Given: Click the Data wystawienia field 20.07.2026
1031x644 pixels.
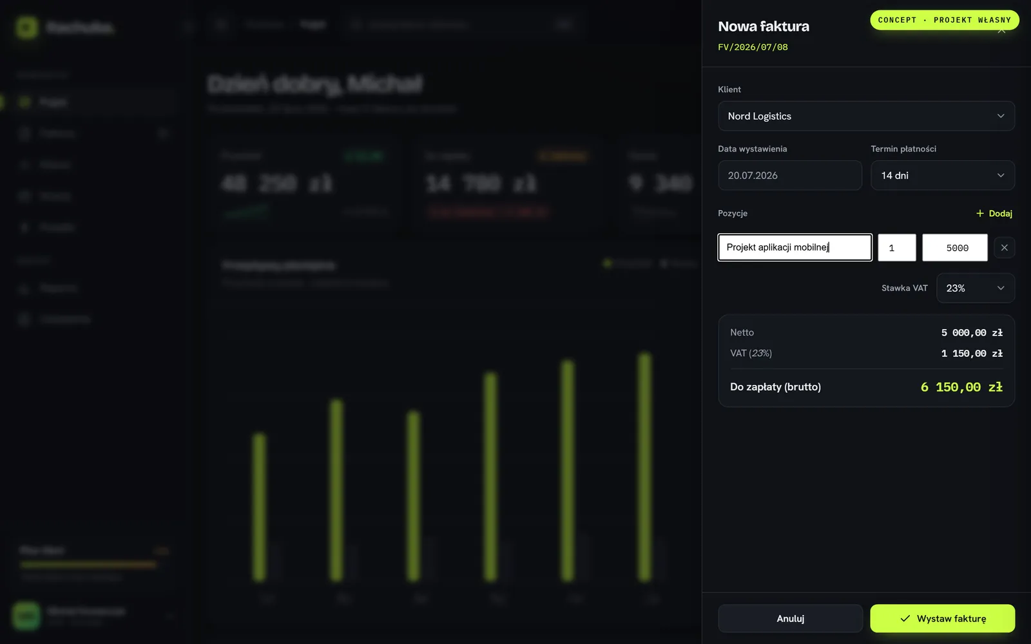Looking at the screenshot, I should click(790, 175).
